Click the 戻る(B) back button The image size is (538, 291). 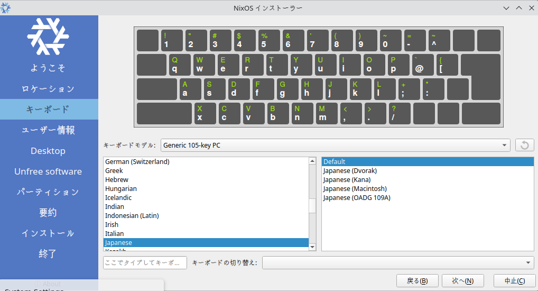coord(417,281)
